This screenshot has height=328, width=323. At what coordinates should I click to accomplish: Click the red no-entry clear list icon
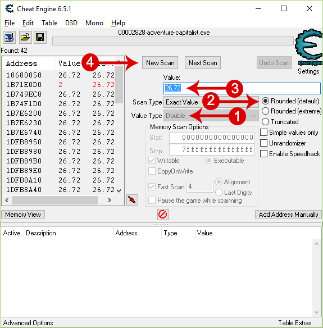pos(163,215)
